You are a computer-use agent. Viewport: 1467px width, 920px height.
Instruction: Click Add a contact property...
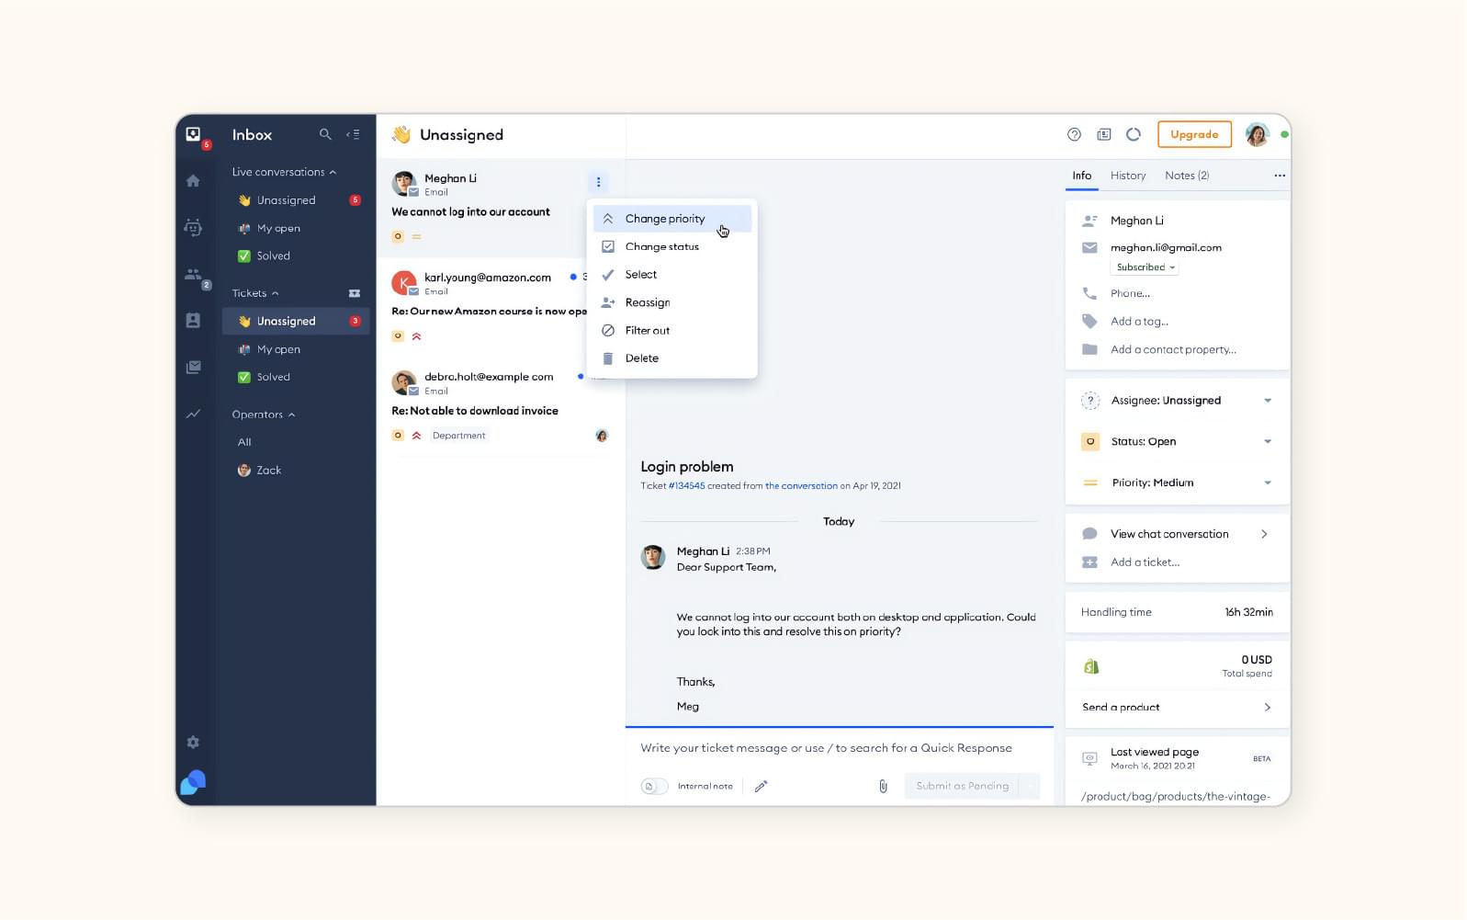[1173, 349]
